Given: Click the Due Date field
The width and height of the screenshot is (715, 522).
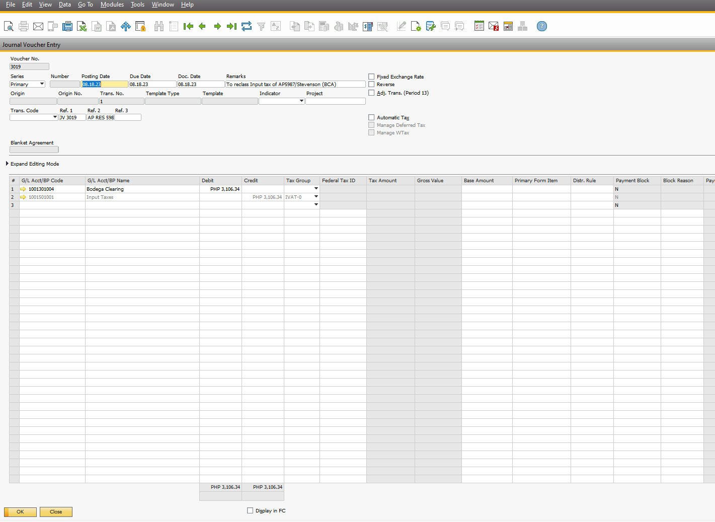Looking at the screenshot, I should [x=152, y=84].
